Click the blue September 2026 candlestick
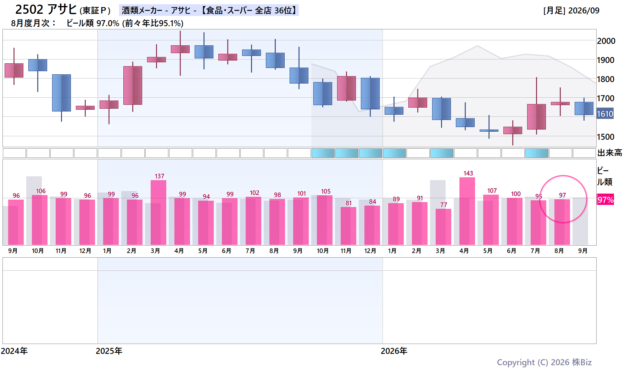This screenshot has width=631, height=373. coord(584,108)
